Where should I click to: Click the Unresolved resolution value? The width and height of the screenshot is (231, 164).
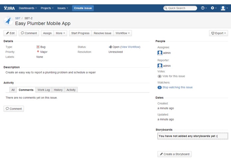tap(116, 52)
